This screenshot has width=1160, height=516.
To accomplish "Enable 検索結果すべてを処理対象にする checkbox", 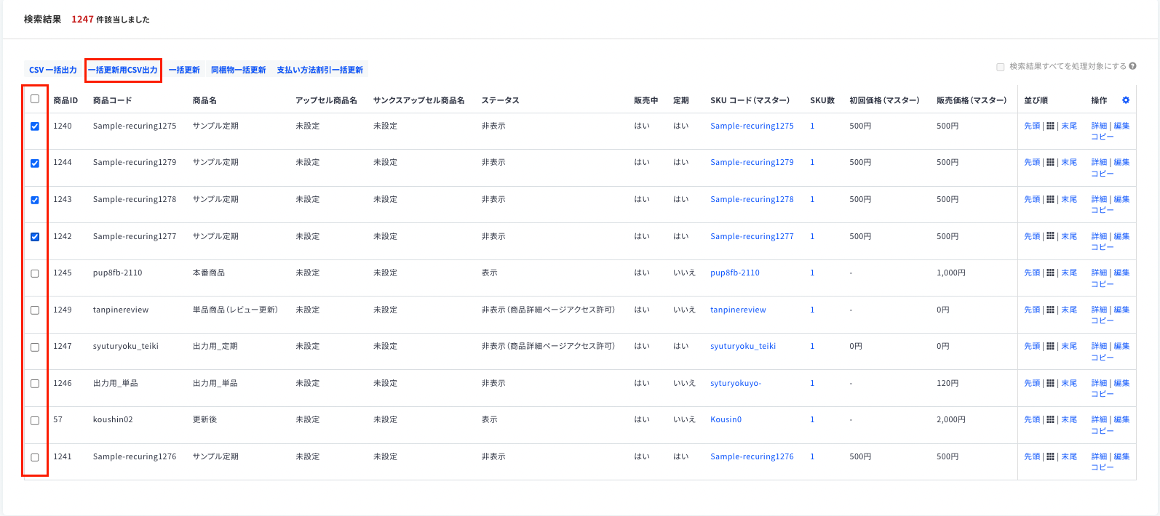I will click(x=1001, y=67).
